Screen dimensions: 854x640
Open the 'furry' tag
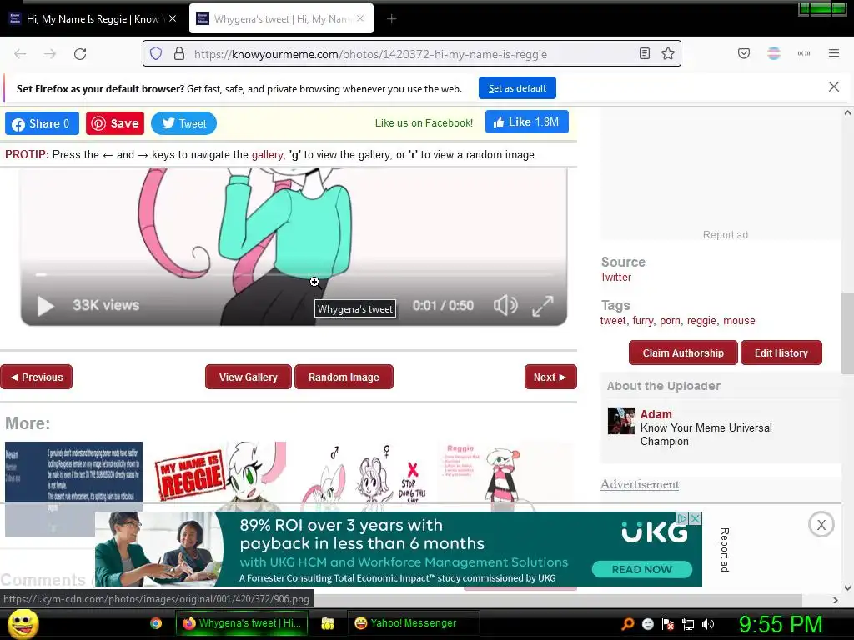[x=643, y=321]
